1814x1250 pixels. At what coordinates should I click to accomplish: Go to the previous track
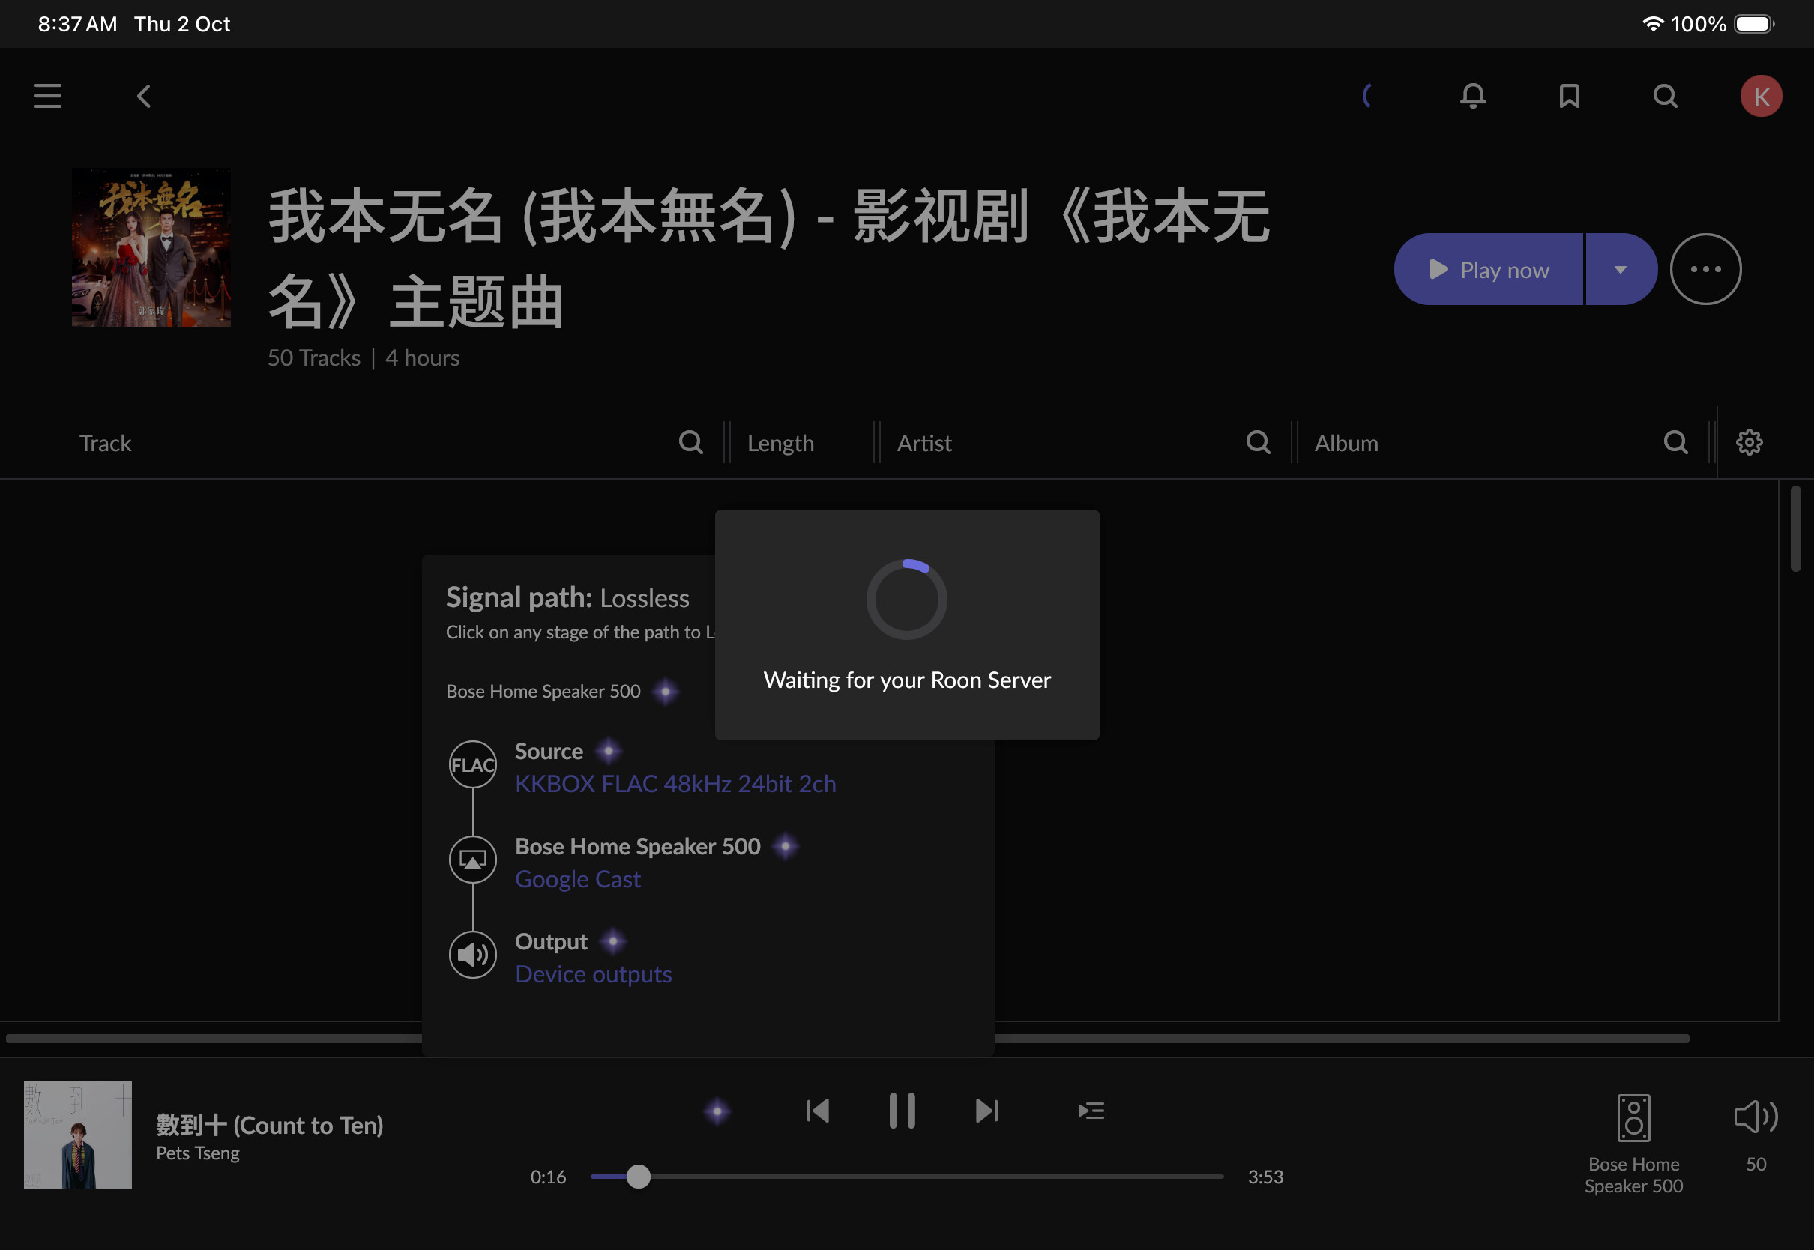pos(818,1111)
